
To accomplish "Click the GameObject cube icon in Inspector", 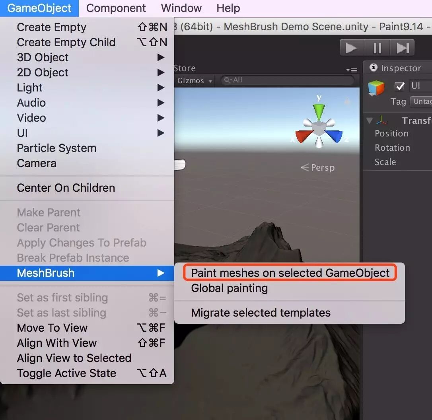I will 376,88.
